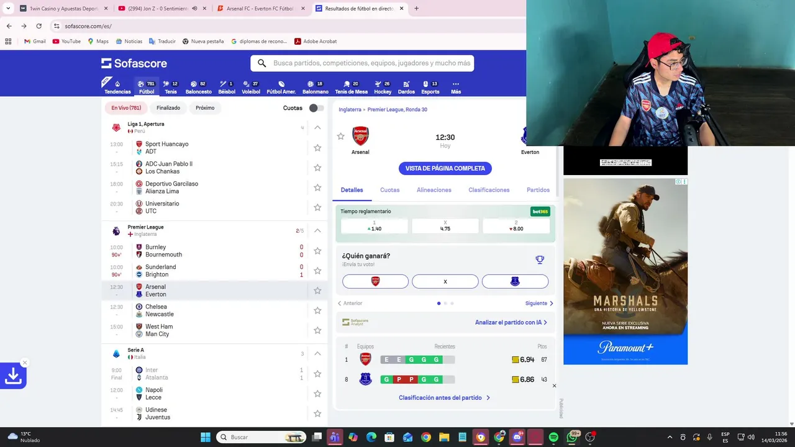Screen dimensions: 795x447
Task: Select the Próximo filter
Action: coord(205,108)
